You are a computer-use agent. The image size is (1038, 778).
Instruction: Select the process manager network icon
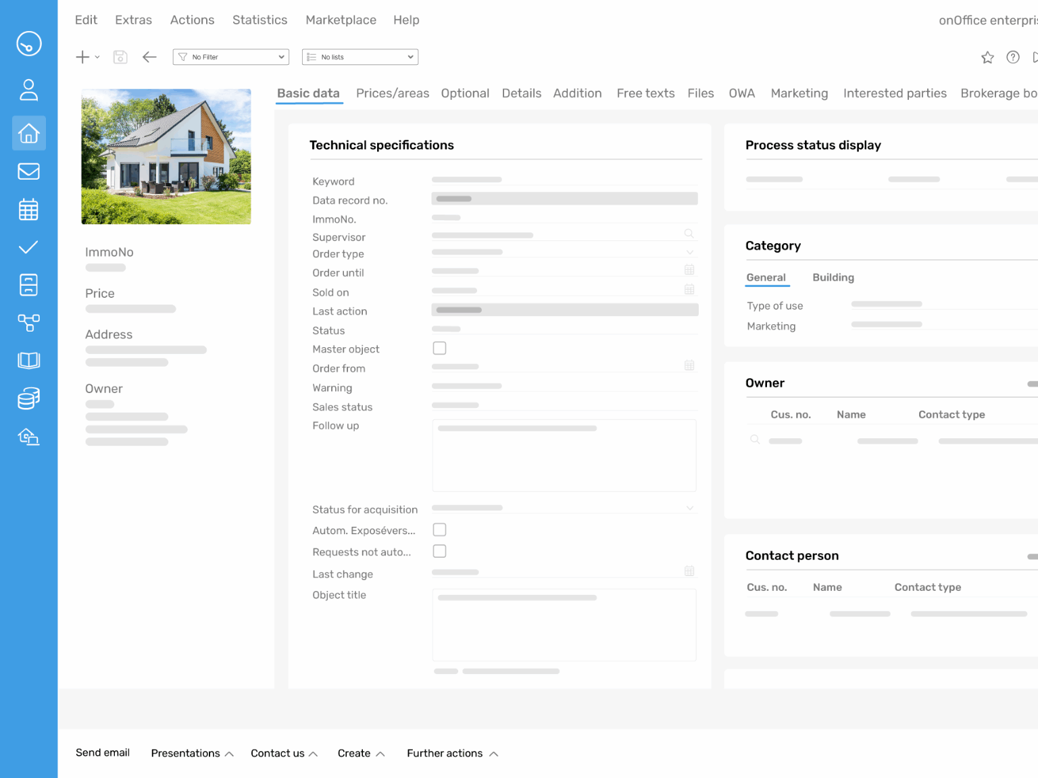28,322
